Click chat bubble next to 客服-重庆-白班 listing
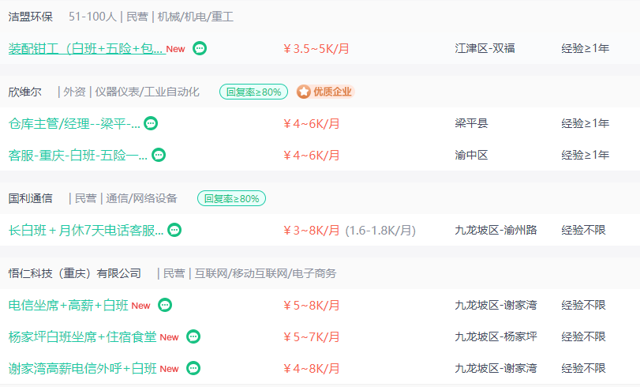Viewport: 640px width, 387px height. [x=159, y=155]
